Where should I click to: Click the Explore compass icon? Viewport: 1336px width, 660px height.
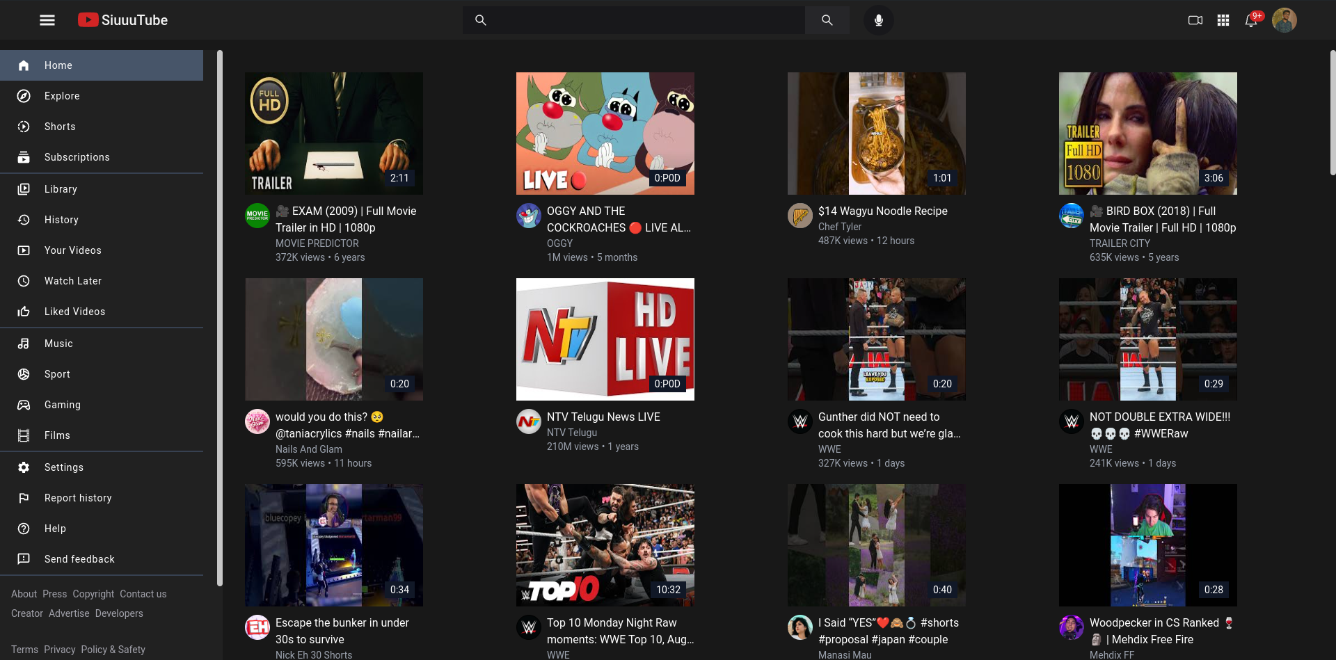pos(24,96)
